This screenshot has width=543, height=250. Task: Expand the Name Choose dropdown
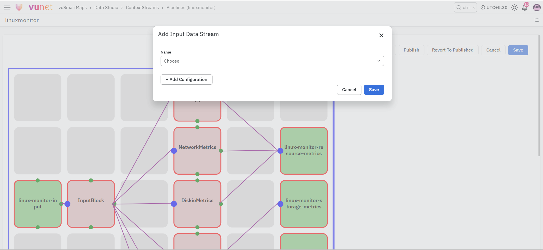click(272, 61)
